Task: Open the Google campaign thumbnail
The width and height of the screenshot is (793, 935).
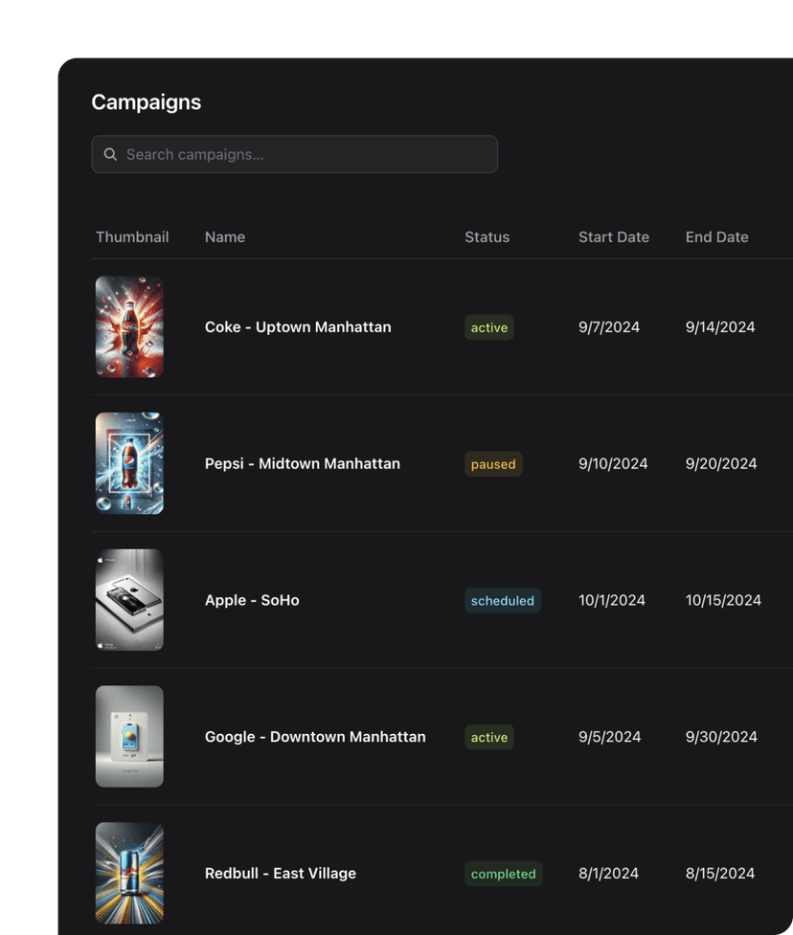Action: point(129,737)
